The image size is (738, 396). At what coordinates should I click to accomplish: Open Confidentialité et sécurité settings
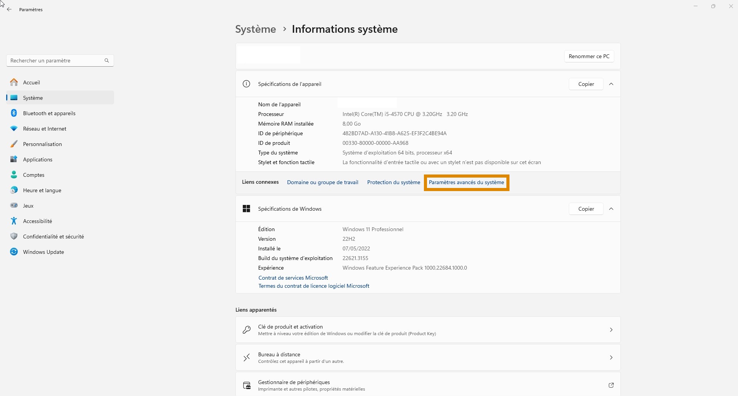(53, 236)
